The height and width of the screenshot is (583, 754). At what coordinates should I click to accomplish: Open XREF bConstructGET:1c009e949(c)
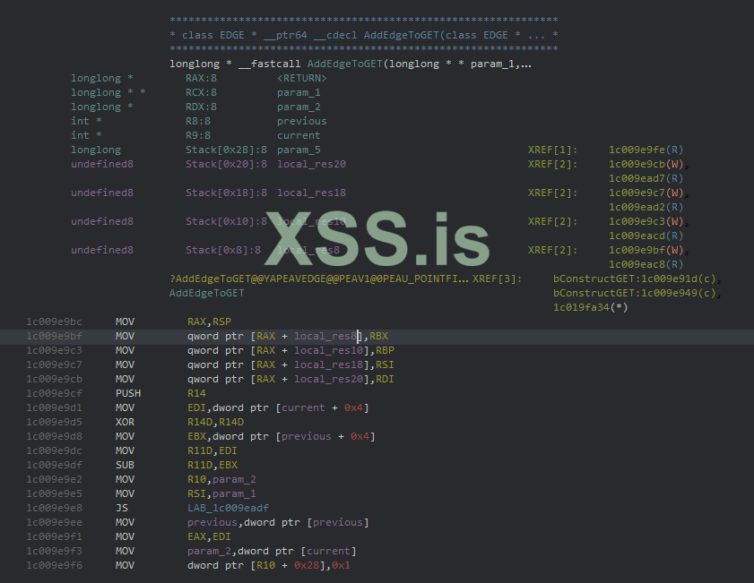click(x=634, y=294)
